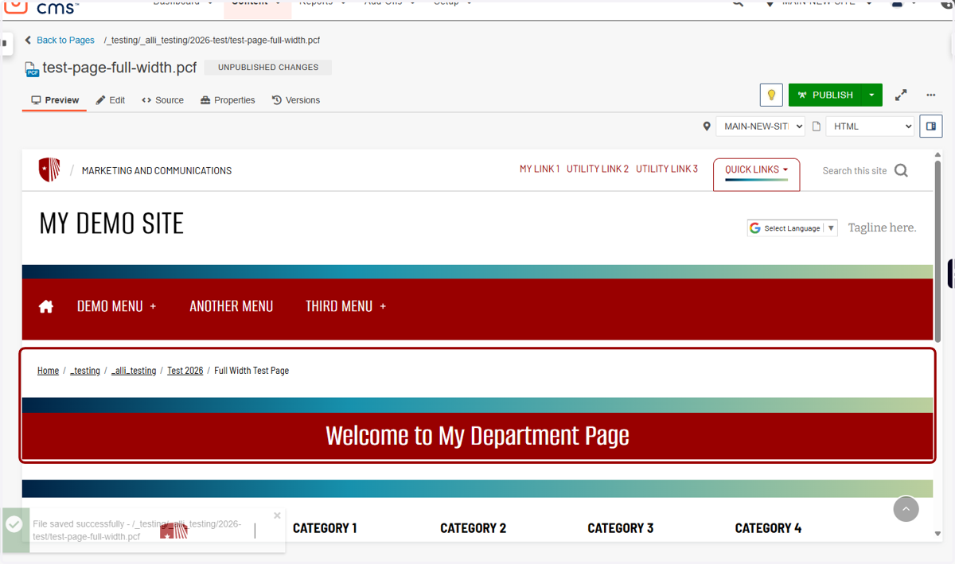955x564 pixels.
Task: Click CATEGORY 4 heading
Action: pos(768,528)
